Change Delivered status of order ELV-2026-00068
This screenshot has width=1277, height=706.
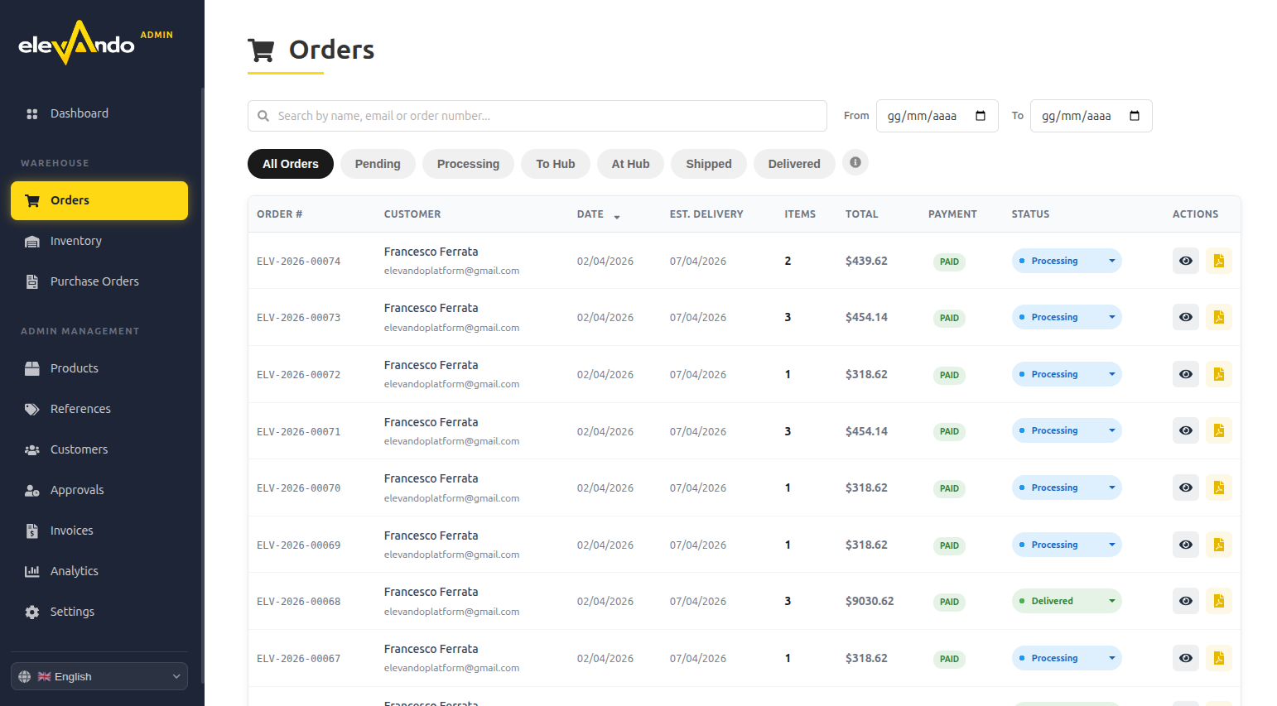tap(1067, 601)
